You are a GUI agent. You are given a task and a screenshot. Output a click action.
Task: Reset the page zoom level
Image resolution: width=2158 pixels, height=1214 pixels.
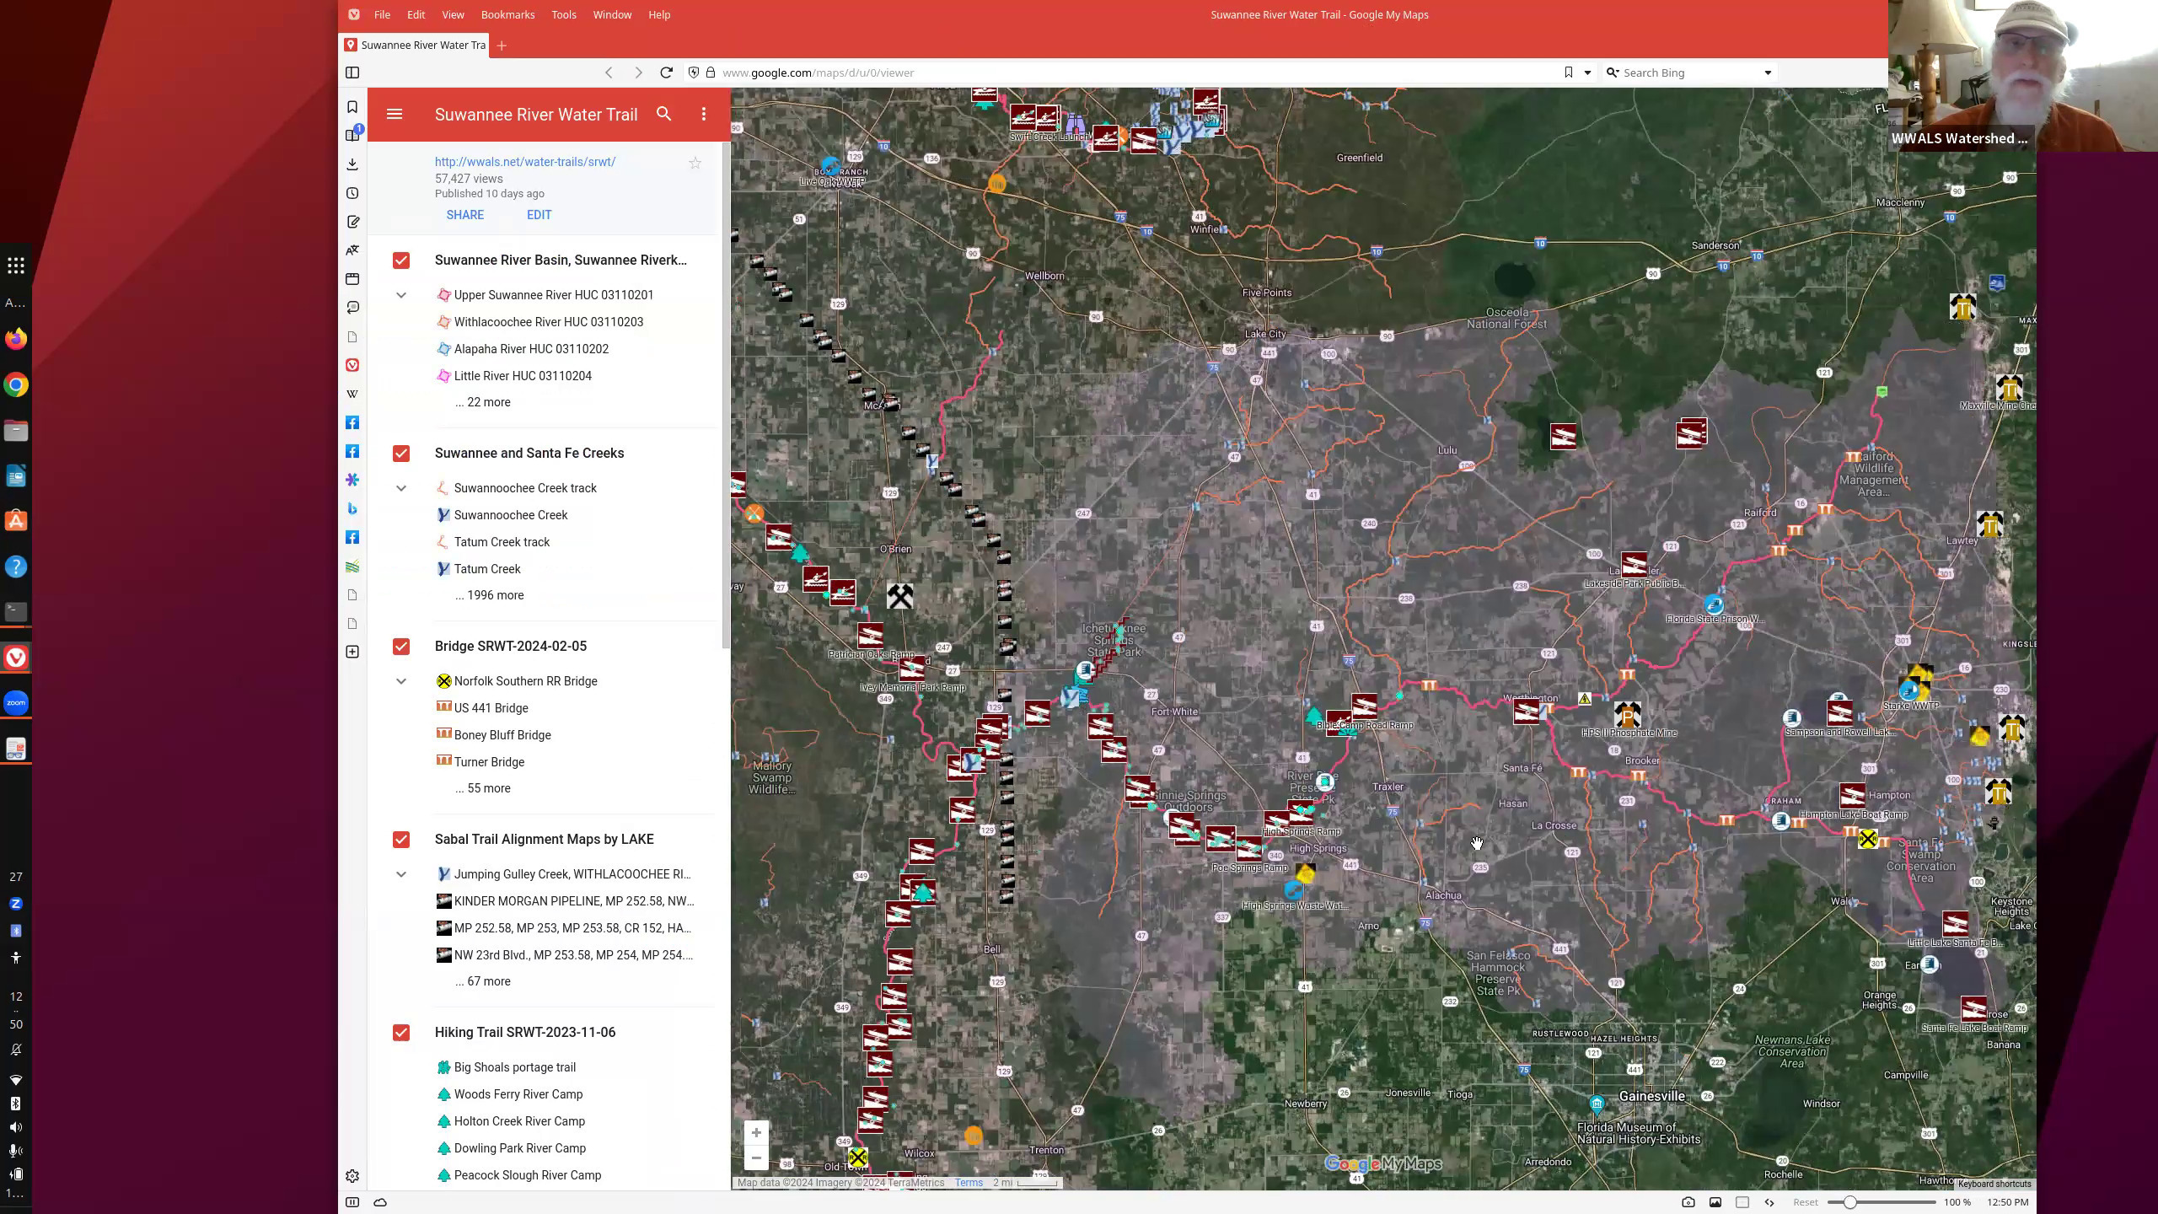(x=1805, y=1202)
